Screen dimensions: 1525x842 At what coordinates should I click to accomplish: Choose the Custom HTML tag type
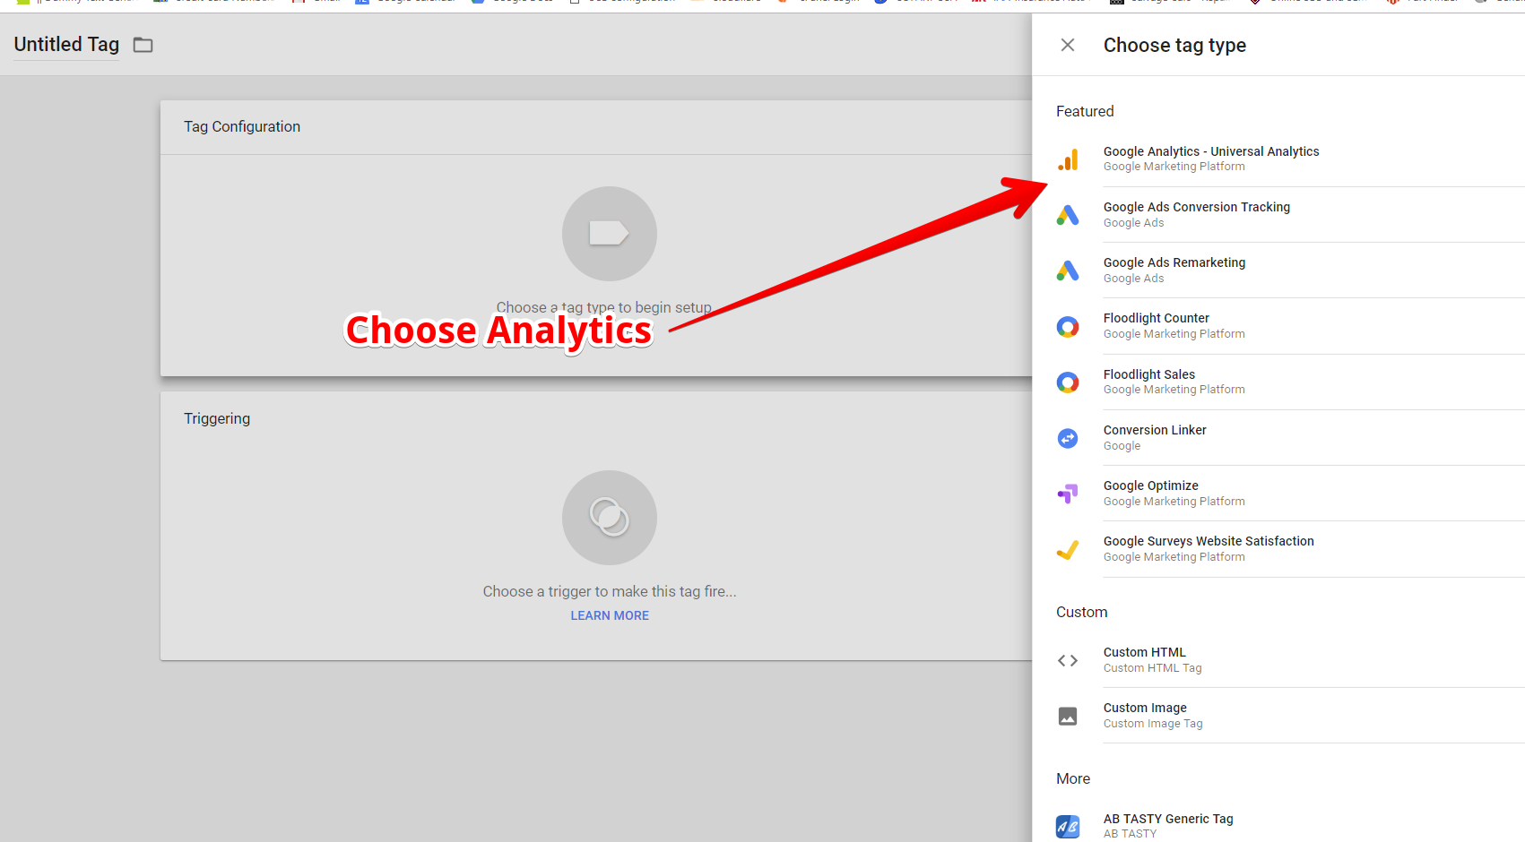pyautogui.click(x=1278, y=660)
